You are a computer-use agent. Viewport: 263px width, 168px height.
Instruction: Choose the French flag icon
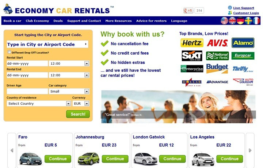256,21
